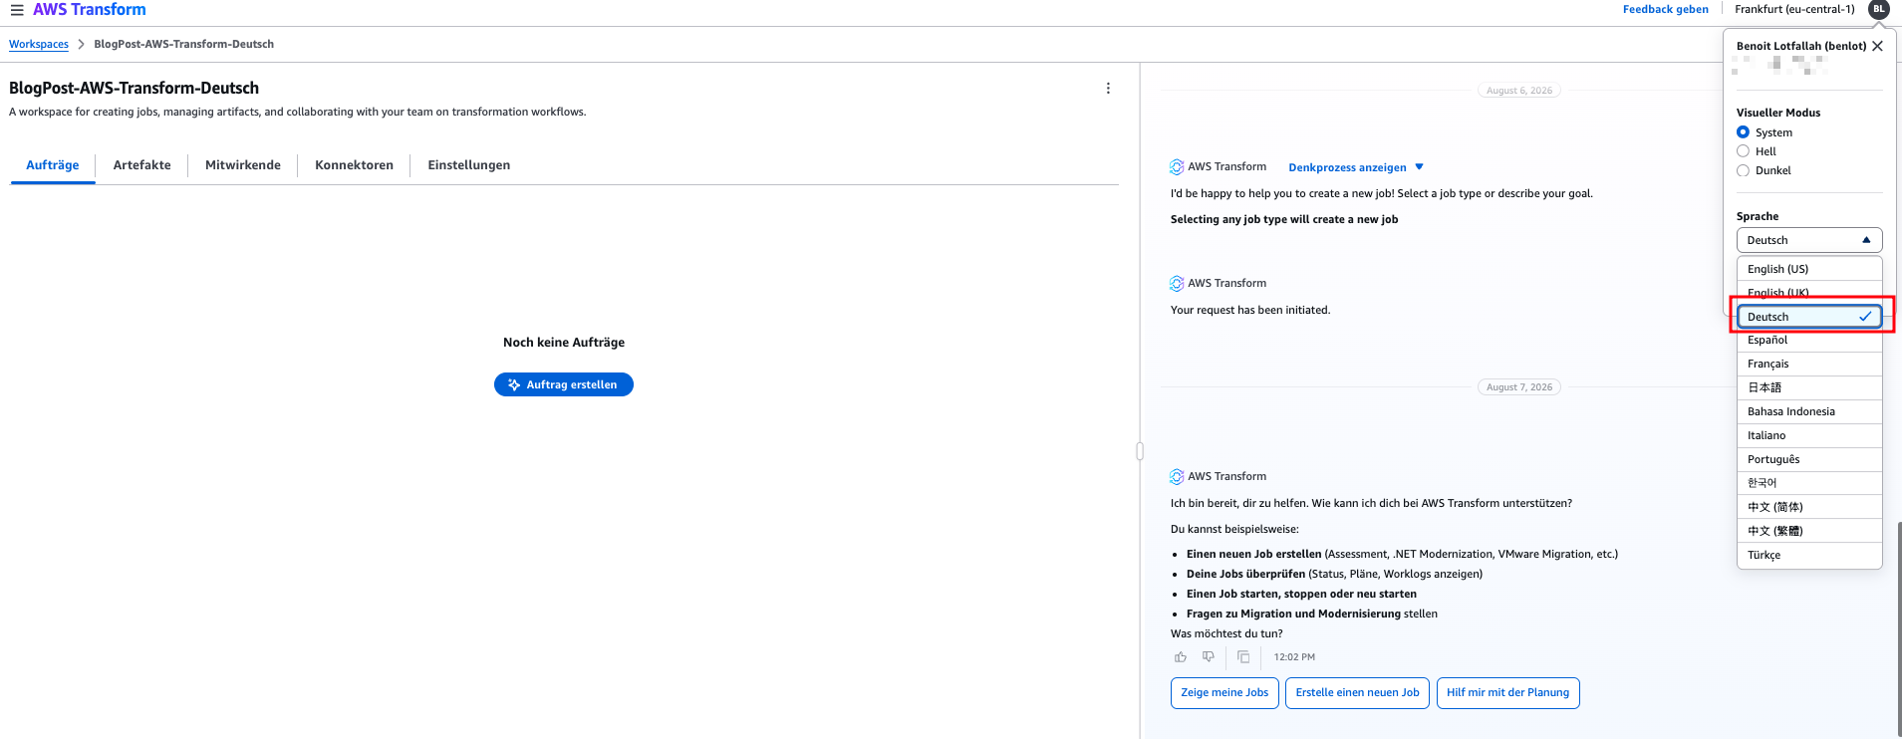Screen dimensions: 1902x739
Task: Open the Feedback geben link
Action: click(x=1665, y=9)
